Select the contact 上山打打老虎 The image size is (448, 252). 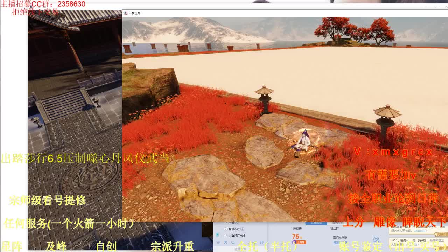pos(237,236)
